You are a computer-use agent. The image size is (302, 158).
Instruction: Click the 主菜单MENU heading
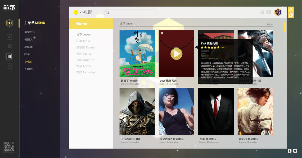point(35,23)
